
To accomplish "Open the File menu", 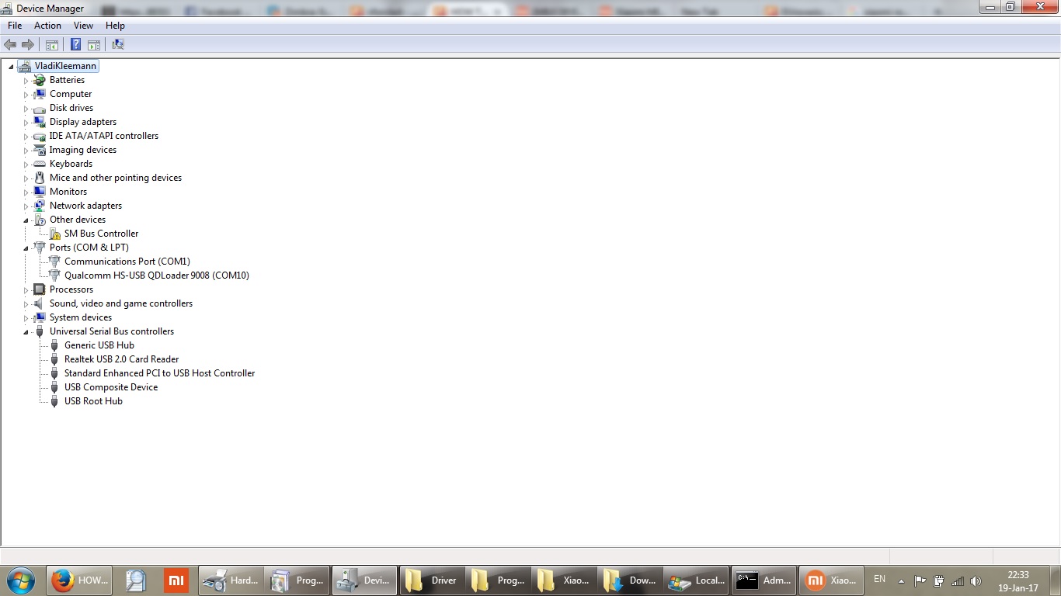I will [x=15, y=26].
